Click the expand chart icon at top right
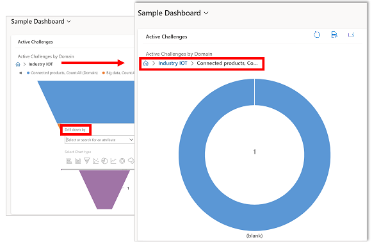Image resolution: width=372 pixels, height=242 pixels. coord(351,35)
